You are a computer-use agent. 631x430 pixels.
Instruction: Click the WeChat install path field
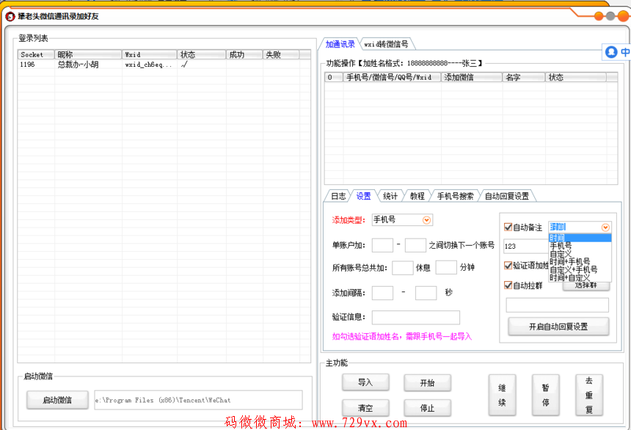pyautogui.click(x=198, y=400)
